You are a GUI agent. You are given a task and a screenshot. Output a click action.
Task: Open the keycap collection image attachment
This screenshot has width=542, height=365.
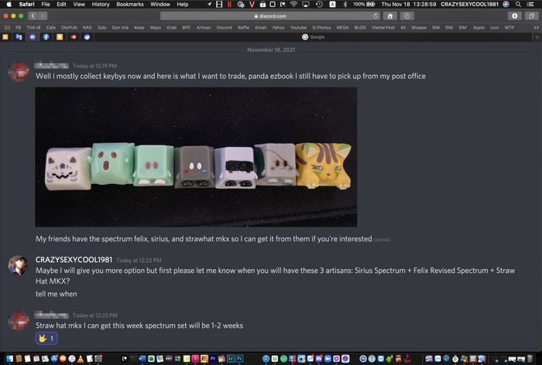(196, 156)
